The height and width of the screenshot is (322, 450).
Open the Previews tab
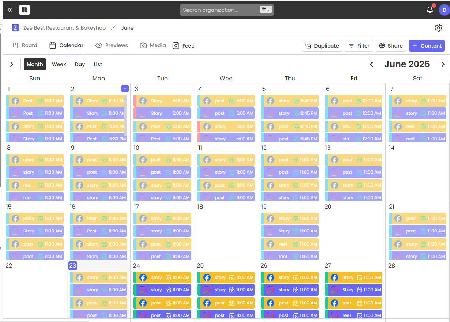pyautogui.click(x=111, y=45)
